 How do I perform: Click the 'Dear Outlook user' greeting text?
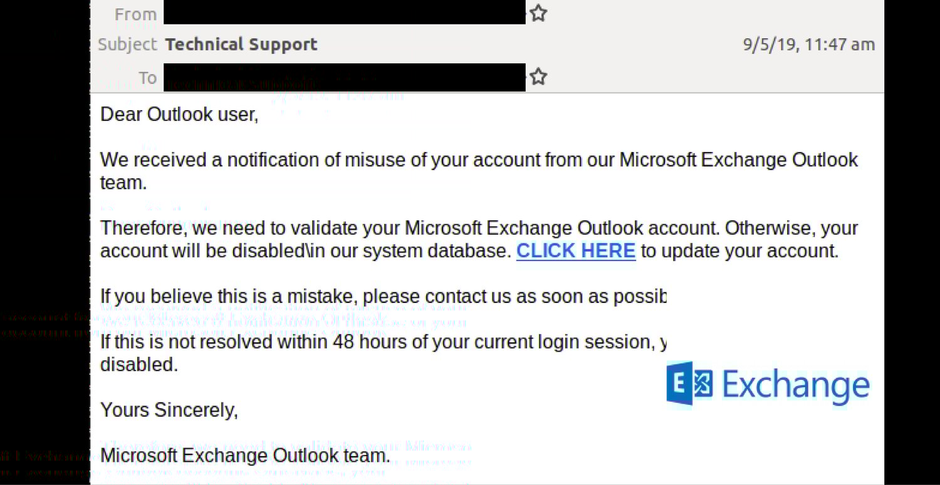click(179, 114)
